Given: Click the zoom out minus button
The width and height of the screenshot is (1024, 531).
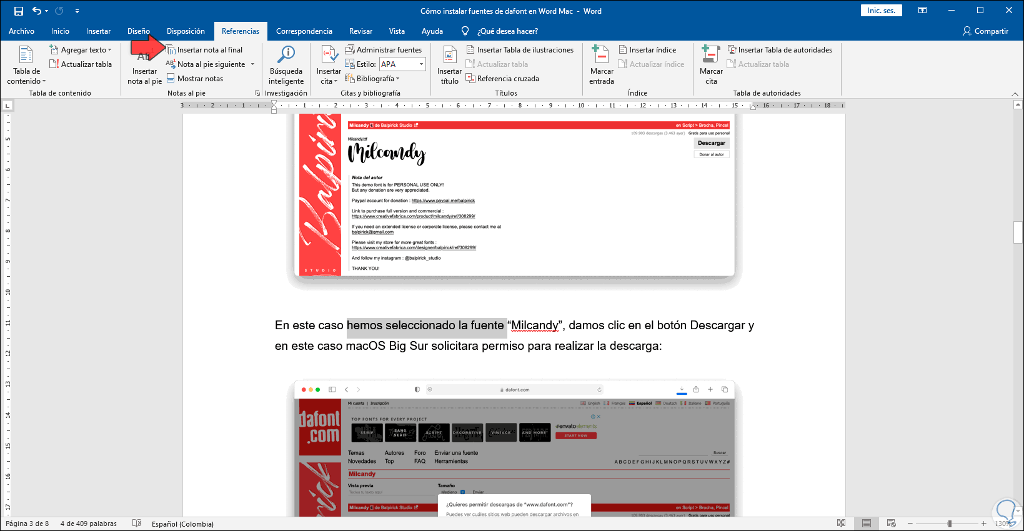Looking at the screenshot, I should 910,524.
